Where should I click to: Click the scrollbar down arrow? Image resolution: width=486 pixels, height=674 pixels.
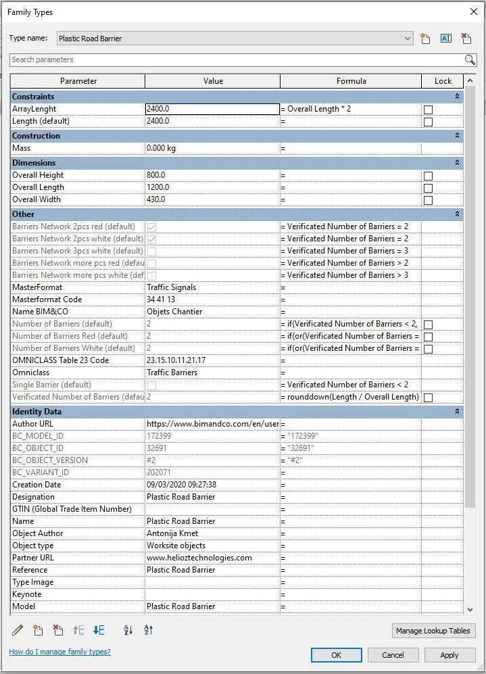pyautogui.click(x=470, y=609)
